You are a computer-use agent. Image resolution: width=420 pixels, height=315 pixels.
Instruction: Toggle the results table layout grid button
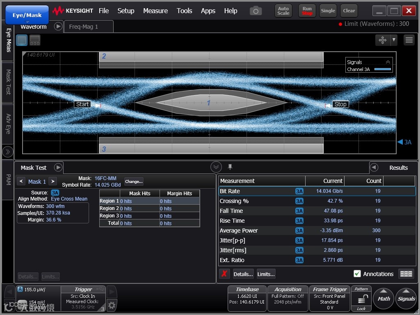coord(406,274)
